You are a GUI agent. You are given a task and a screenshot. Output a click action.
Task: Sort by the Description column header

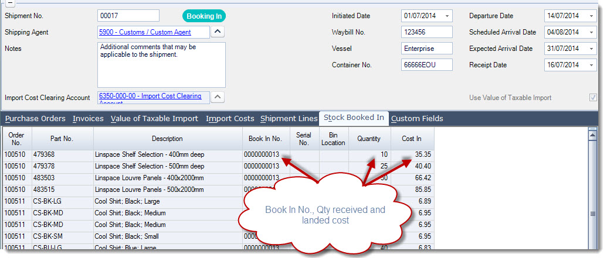[168, 139]
